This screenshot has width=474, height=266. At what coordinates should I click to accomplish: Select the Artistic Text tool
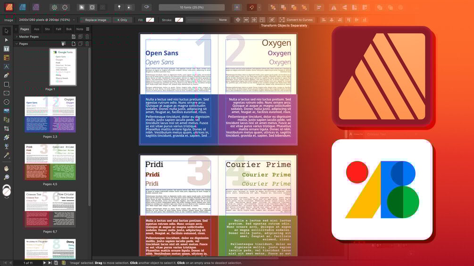click(x=6, y=66)
